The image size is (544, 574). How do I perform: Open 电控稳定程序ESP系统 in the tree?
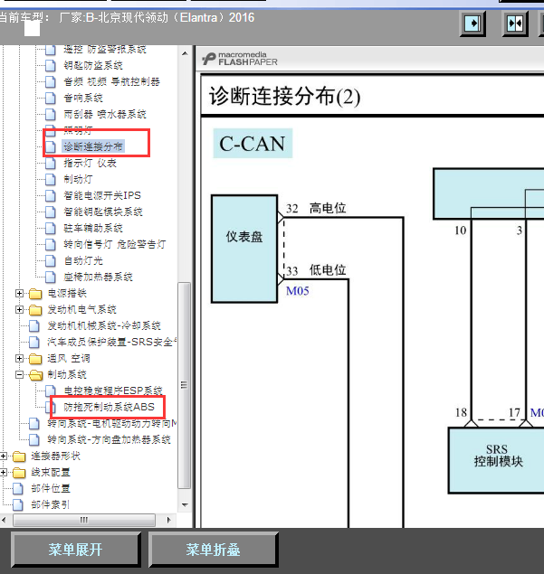(x=113, y=391)
